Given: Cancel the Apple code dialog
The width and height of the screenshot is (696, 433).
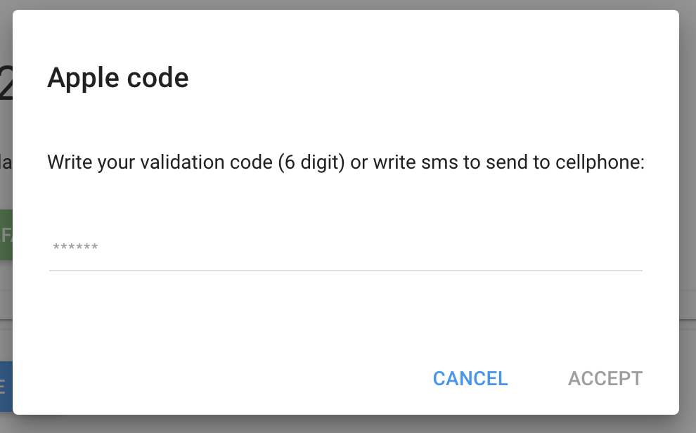Looking at the screenshot, I should pyautogui.click(x=470, y=378).
